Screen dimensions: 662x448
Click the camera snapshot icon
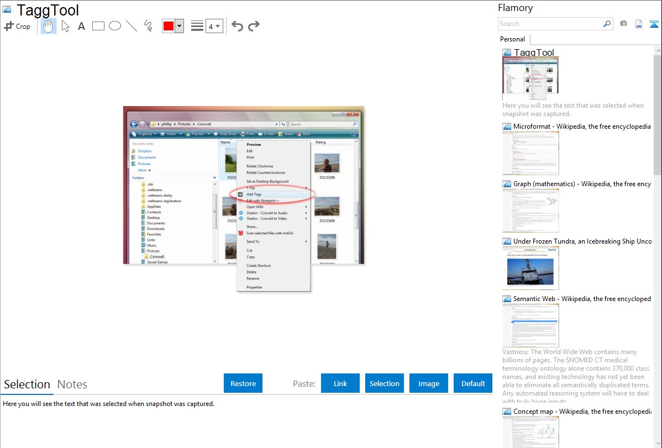coord(623,24)
